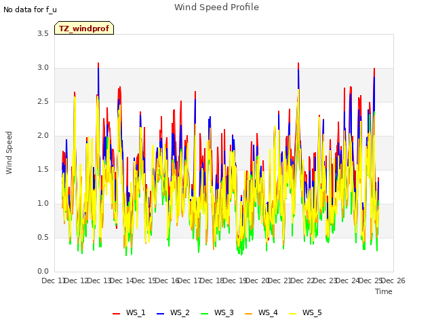Toggle the WS_5 legend entry
The width and height of the screenshot is (434, 326).
[x=305, y=312]
